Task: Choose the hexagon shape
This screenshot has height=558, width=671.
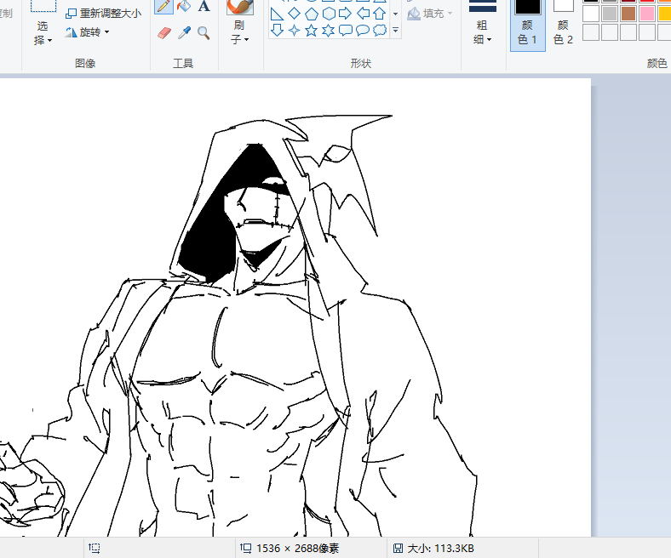Action: coord(328,14)
